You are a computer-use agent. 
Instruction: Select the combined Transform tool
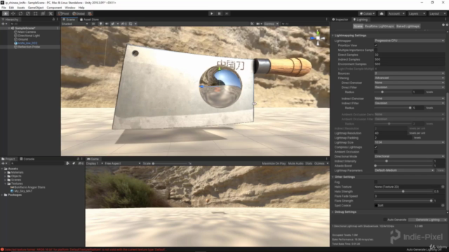coord(43,13)
